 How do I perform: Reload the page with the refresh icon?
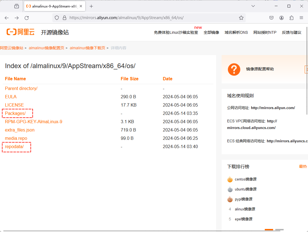27,18
